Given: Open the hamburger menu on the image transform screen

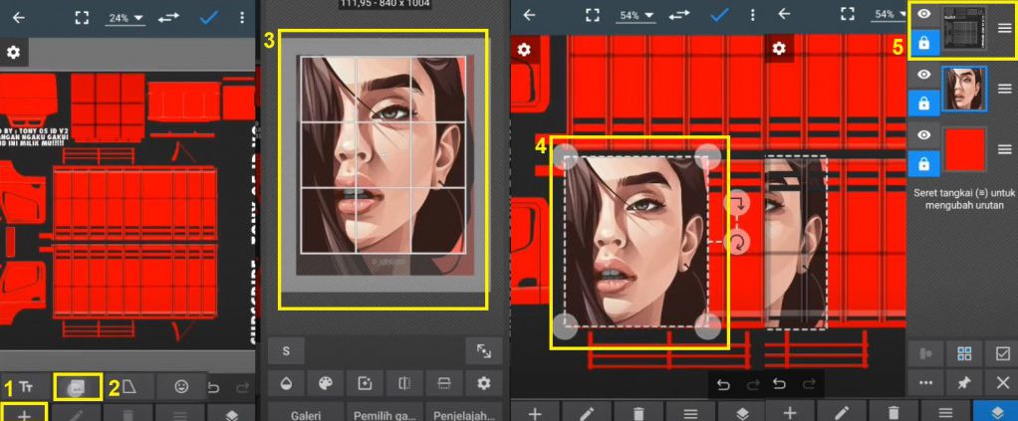Looking at the screenshot, I should [691, 413].
